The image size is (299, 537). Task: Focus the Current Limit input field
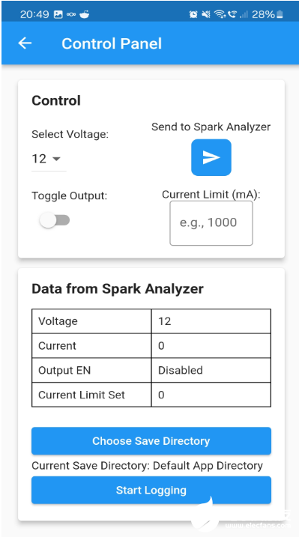pos(211,223)
